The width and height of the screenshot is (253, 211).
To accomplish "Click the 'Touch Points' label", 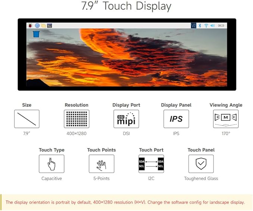I will click(x=101, y=150).
